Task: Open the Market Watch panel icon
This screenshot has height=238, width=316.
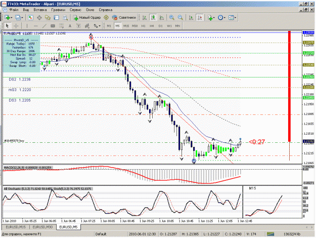Action: (31, 18)
